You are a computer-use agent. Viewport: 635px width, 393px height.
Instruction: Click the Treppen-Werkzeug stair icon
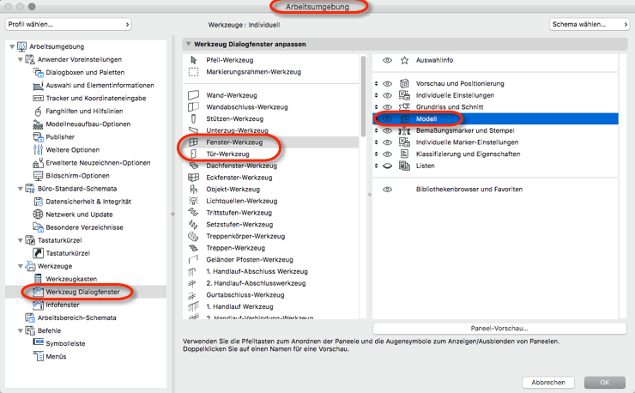point(194,248)
